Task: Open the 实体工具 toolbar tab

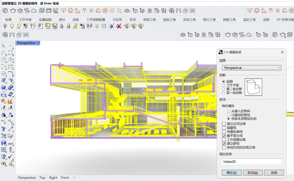Action: (189, 20)
